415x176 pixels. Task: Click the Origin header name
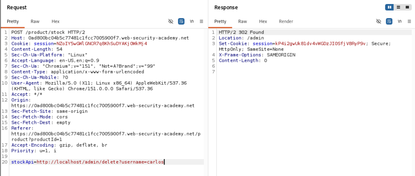21,100
